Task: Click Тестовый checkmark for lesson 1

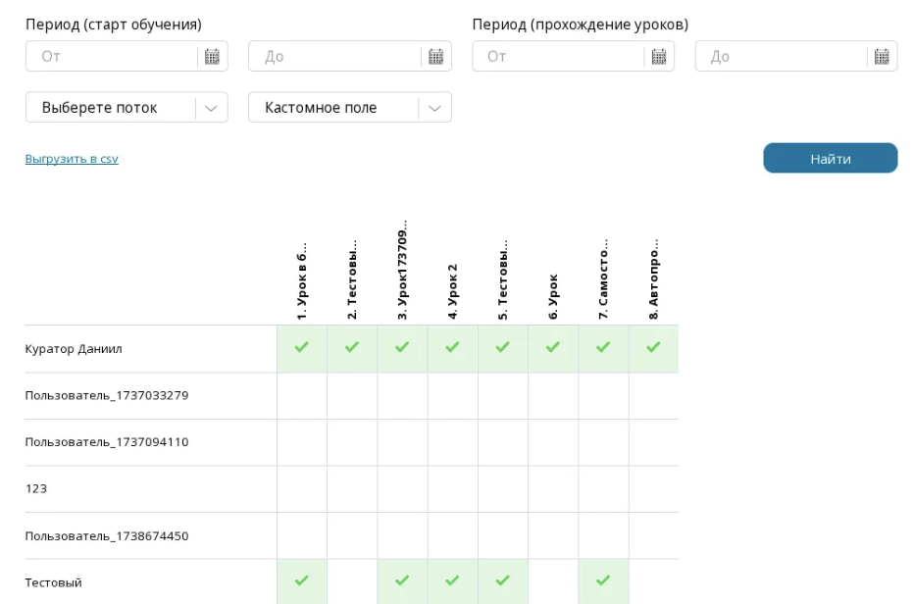Action: tap(302, 580)
